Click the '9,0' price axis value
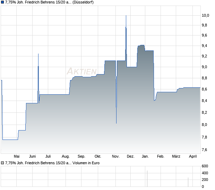 204,67
